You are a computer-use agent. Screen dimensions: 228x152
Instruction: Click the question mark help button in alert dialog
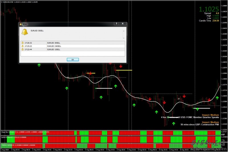pos(116,24)
